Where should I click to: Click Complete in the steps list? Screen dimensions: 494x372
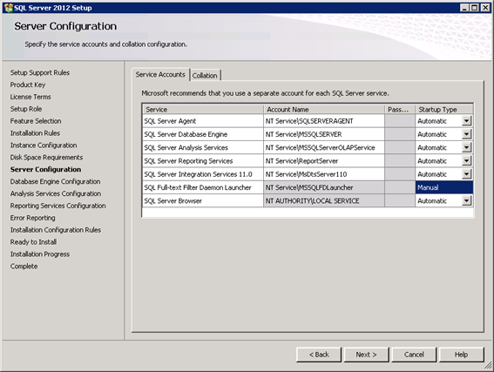(24, 267)
